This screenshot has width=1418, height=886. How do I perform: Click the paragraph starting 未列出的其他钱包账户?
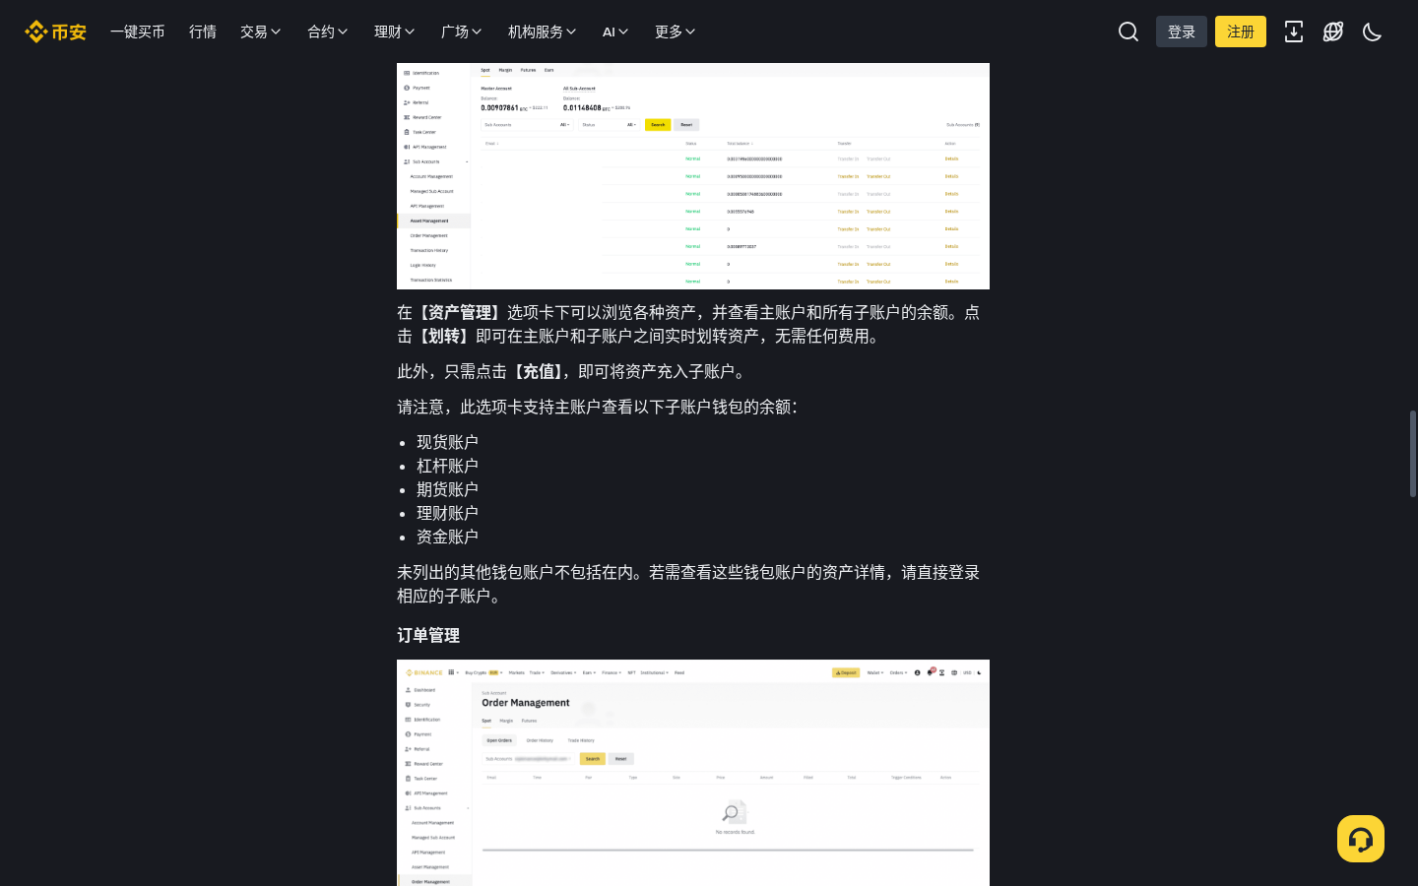point(688,584)
